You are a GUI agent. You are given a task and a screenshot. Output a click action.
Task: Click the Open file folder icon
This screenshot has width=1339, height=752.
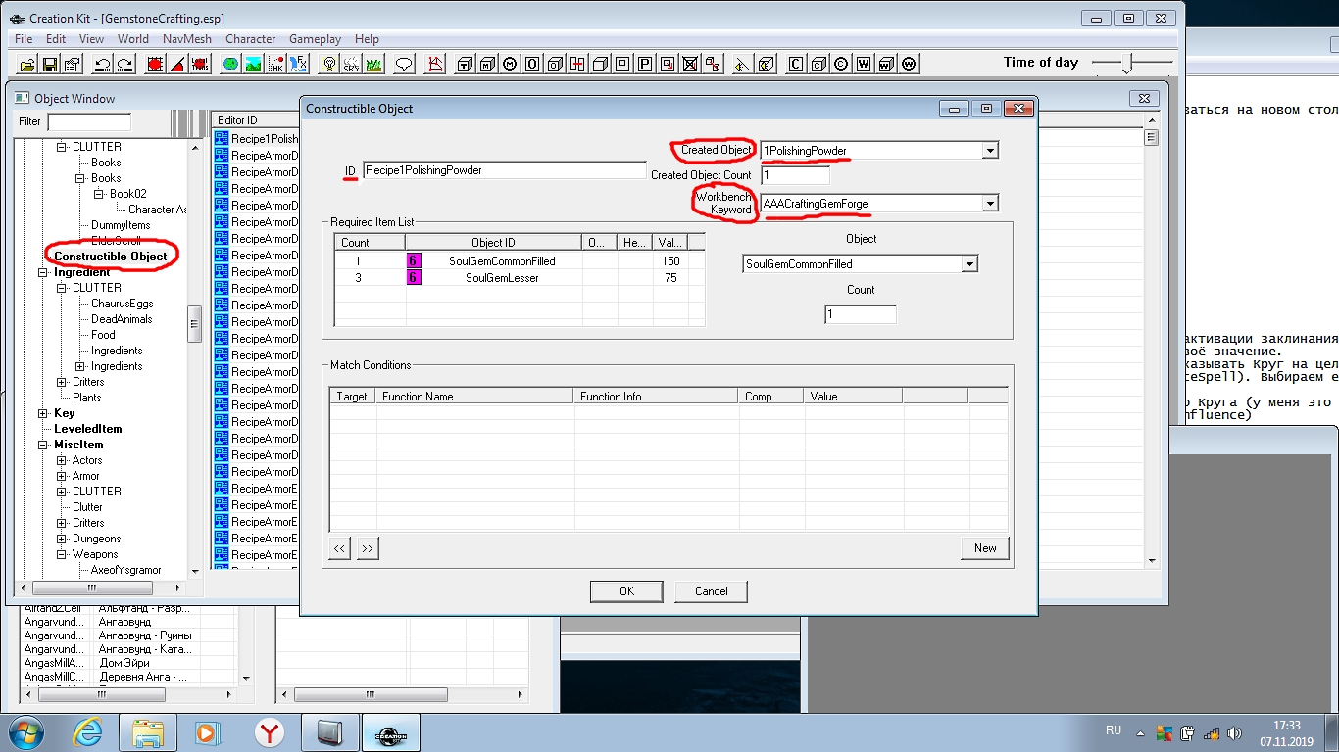(x=27, y=64)
